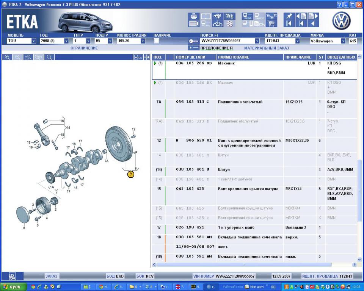
Task: Click the help question mark in the title bar
Action: 339,5
